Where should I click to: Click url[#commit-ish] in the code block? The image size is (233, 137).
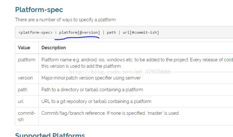pyautogui.click(x=141, y=32)
